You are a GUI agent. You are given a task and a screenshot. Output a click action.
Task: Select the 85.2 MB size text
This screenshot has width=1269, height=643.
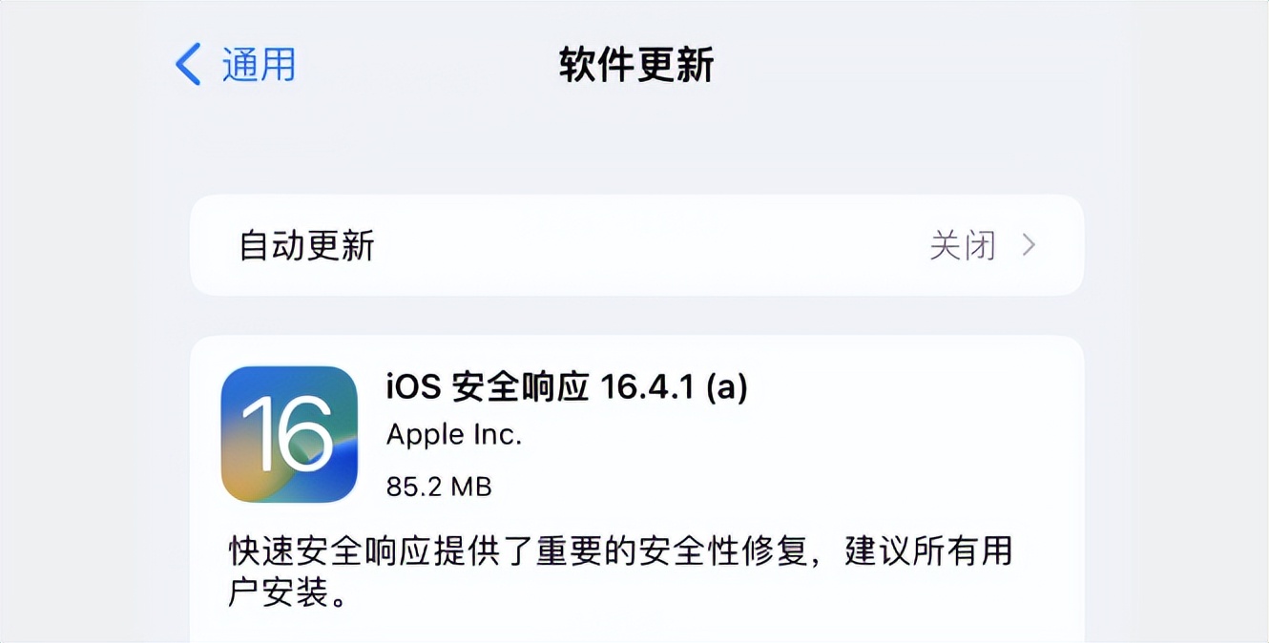[438, 487]
